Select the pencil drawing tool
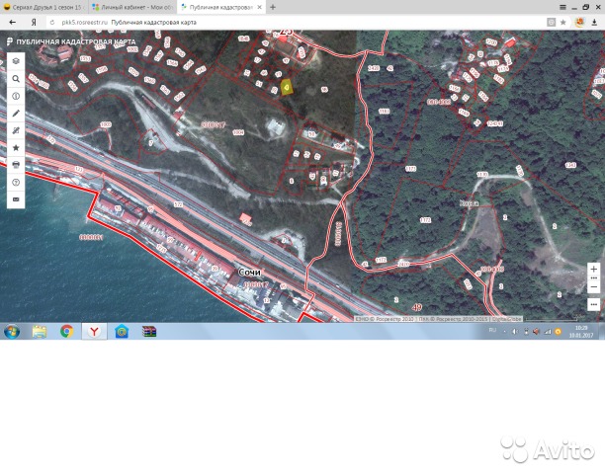The width and height of the screenshot is (605, 474). 16,114
